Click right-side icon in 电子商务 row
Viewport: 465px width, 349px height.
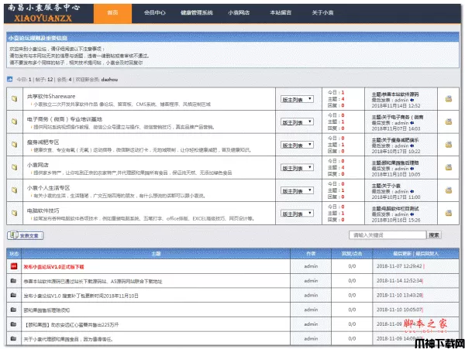[449, 121]
